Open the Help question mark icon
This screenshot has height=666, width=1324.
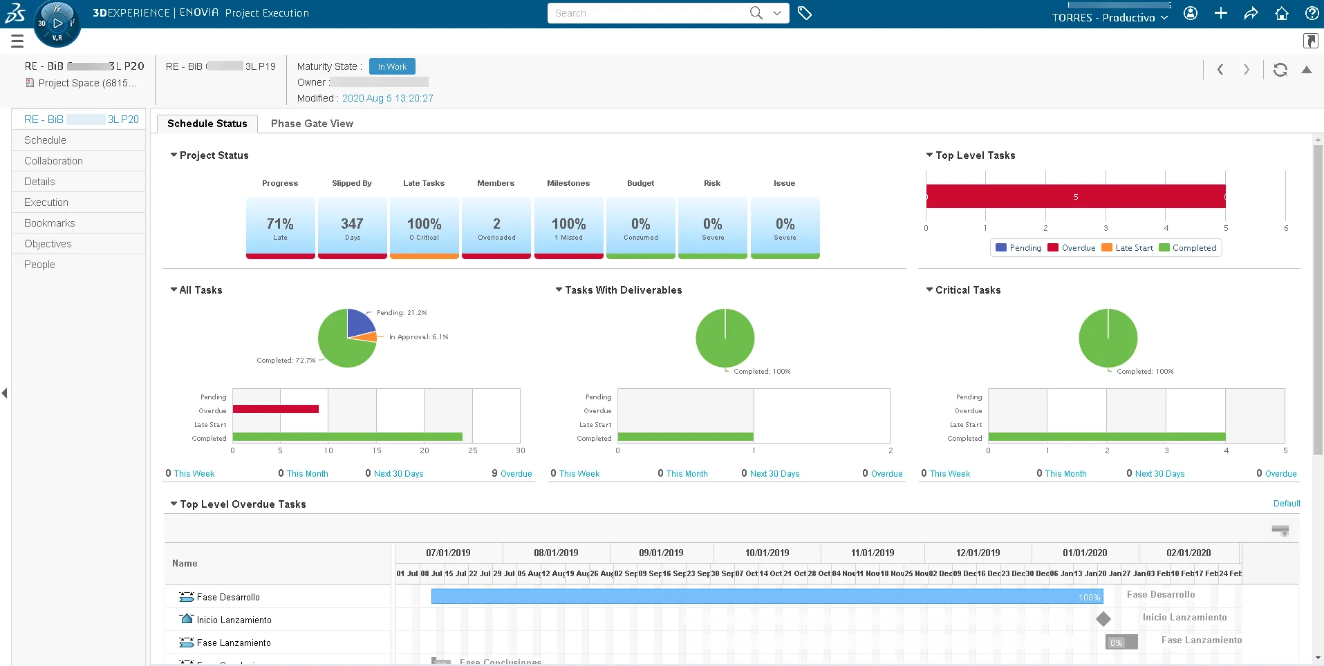[1312, 13]
